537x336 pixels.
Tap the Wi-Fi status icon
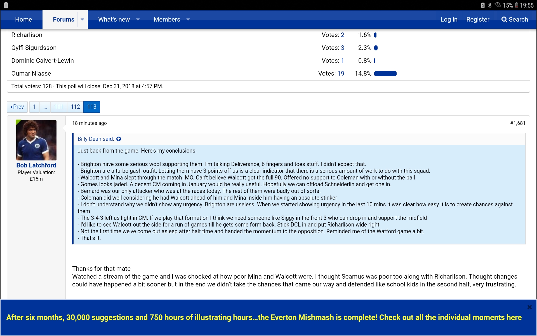coord(498,5)
